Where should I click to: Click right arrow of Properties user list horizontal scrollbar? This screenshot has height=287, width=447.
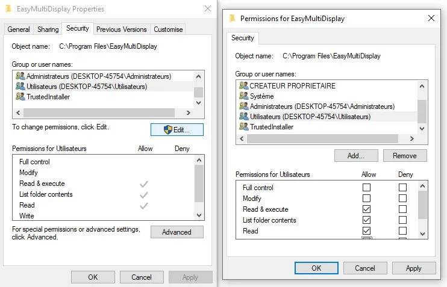click(x=189, y=113)
